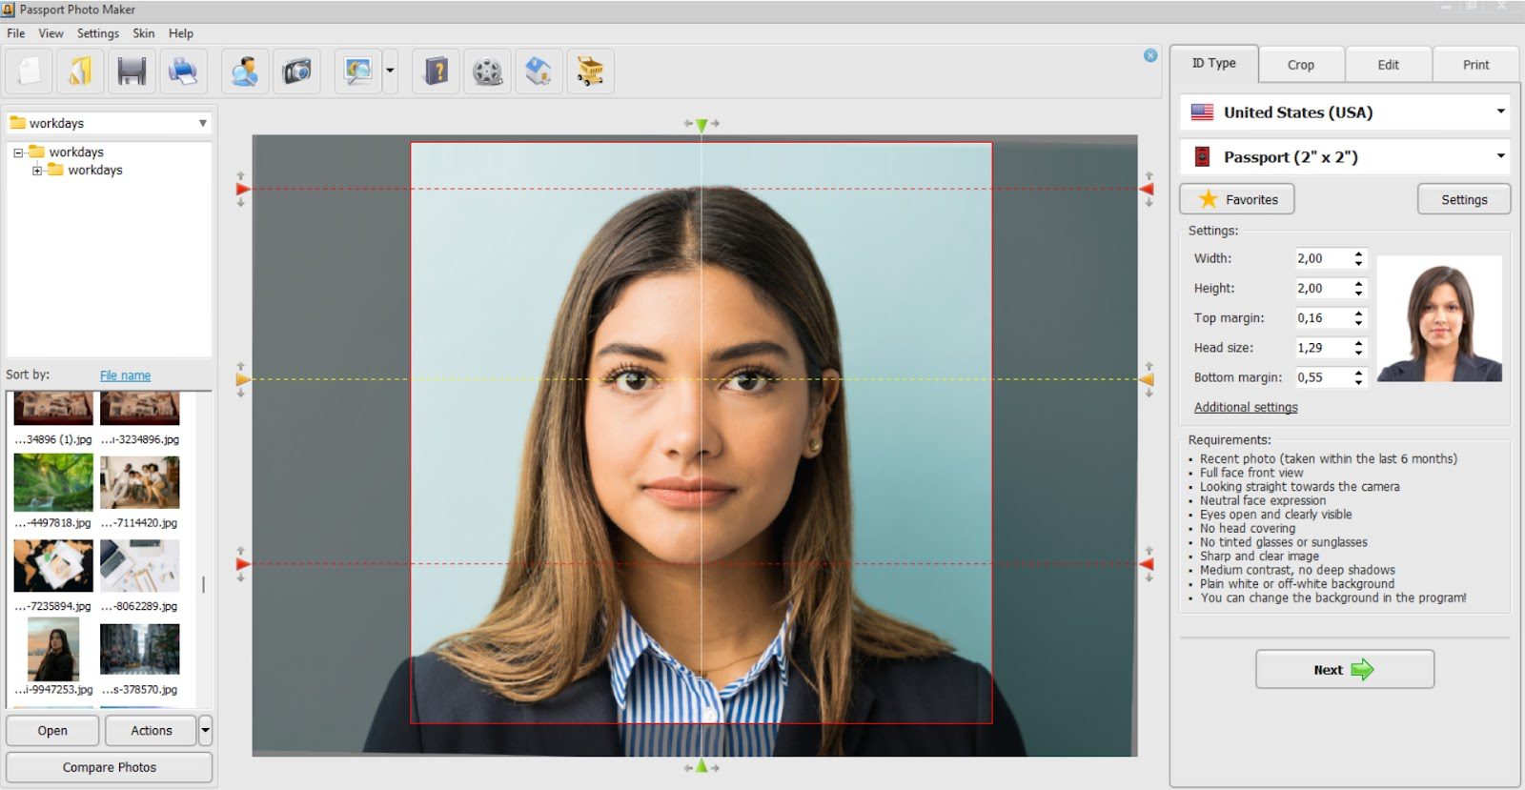
Task: Switch to the Crop tab
Action: pos(1300,65)
